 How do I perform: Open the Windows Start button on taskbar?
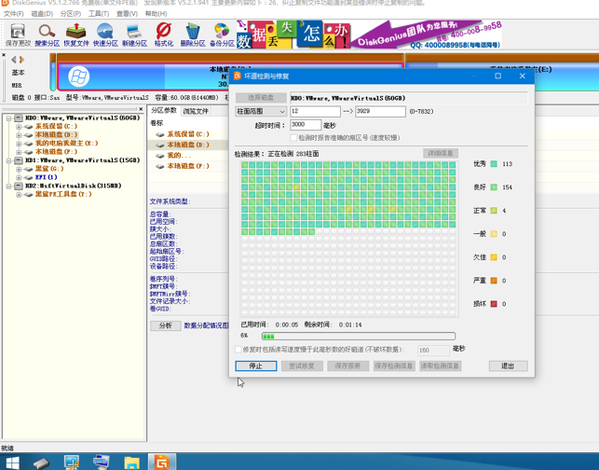click(x=12, y=462)
